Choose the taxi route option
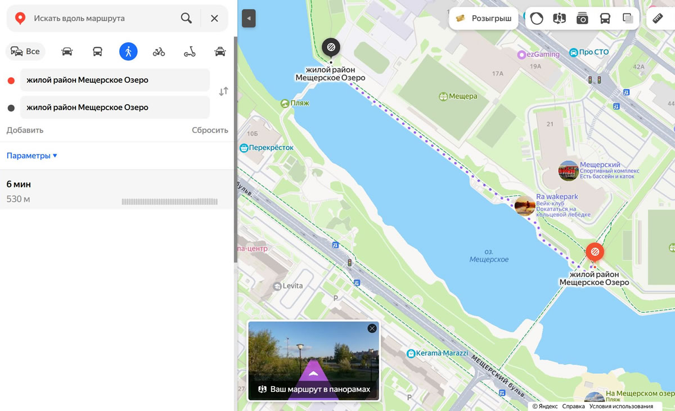Viewport: 675px width, 411px height. point(220,52)
